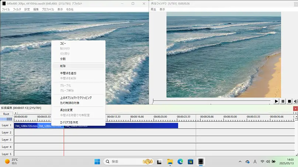Select コピー from the context menu
Screen dimensions: 298x167
[x=63, y=43]
